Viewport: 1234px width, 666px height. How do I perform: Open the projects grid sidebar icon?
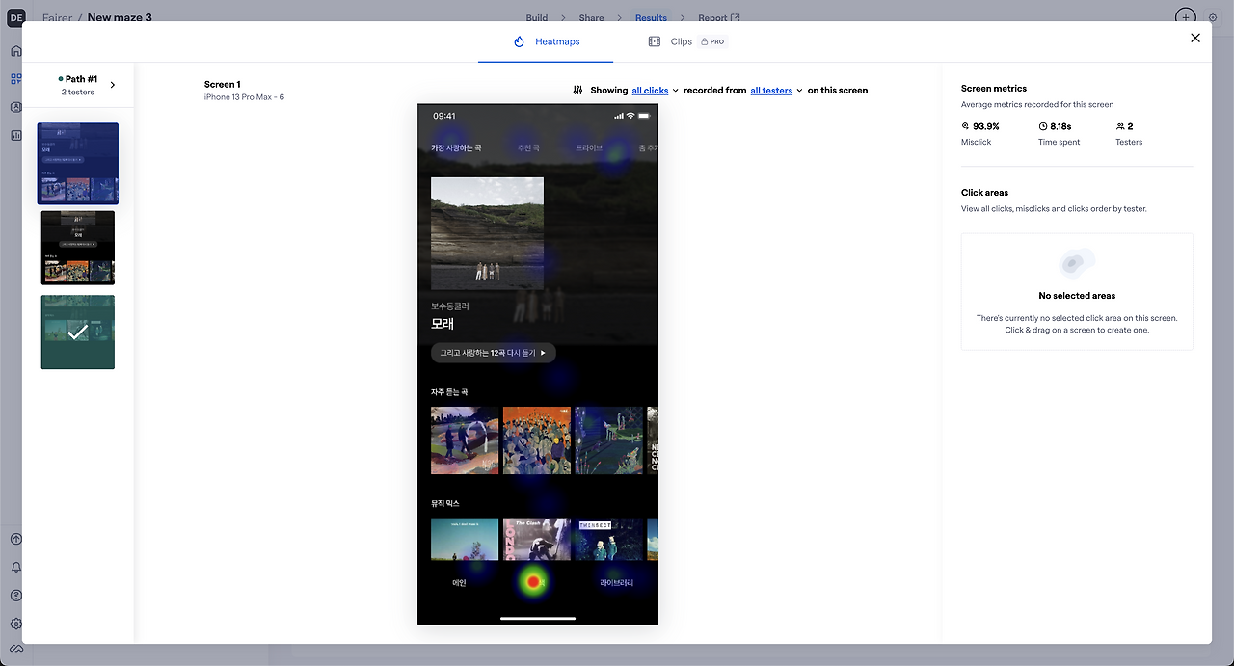(x=15, y=79)
